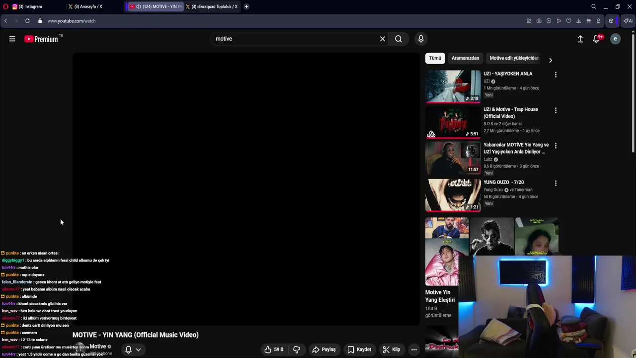Open the Opera send/flow arrow icon
This screenshot has width=636, height=358.
(559, 21)
